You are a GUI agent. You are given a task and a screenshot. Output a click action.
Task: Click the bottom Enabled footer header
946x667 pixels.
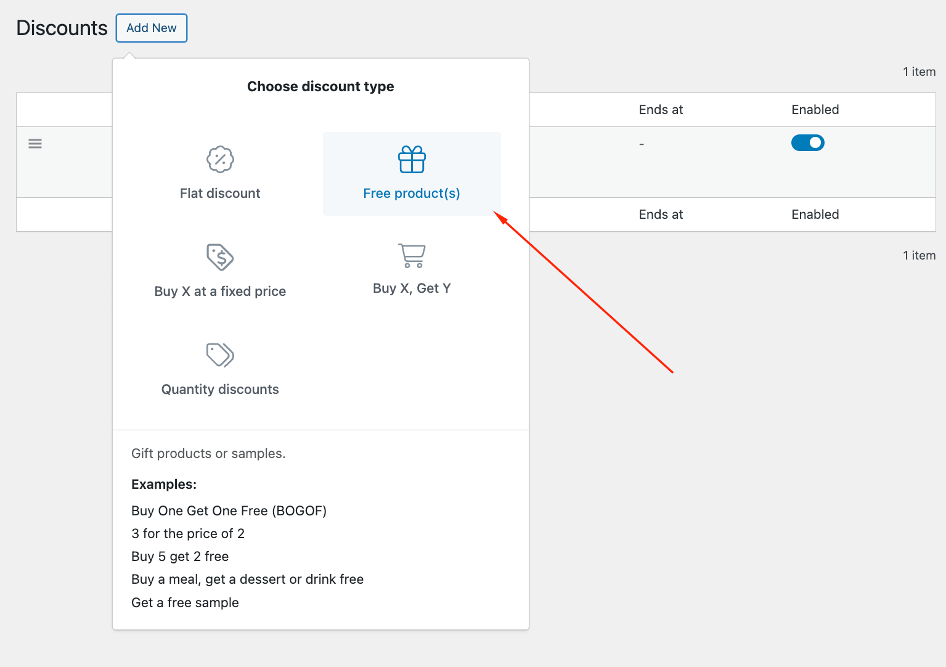coord(815,215)
